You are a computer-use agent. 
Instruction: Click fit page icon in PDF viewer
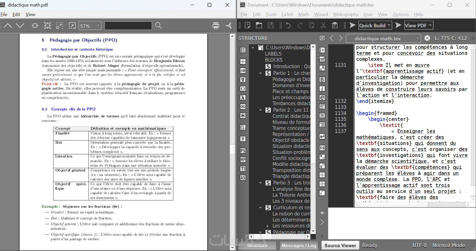coord(48,26)
